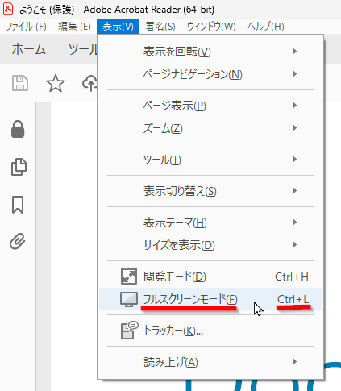Open the bookmarks panel icon in sidebar

click(18, 205)
